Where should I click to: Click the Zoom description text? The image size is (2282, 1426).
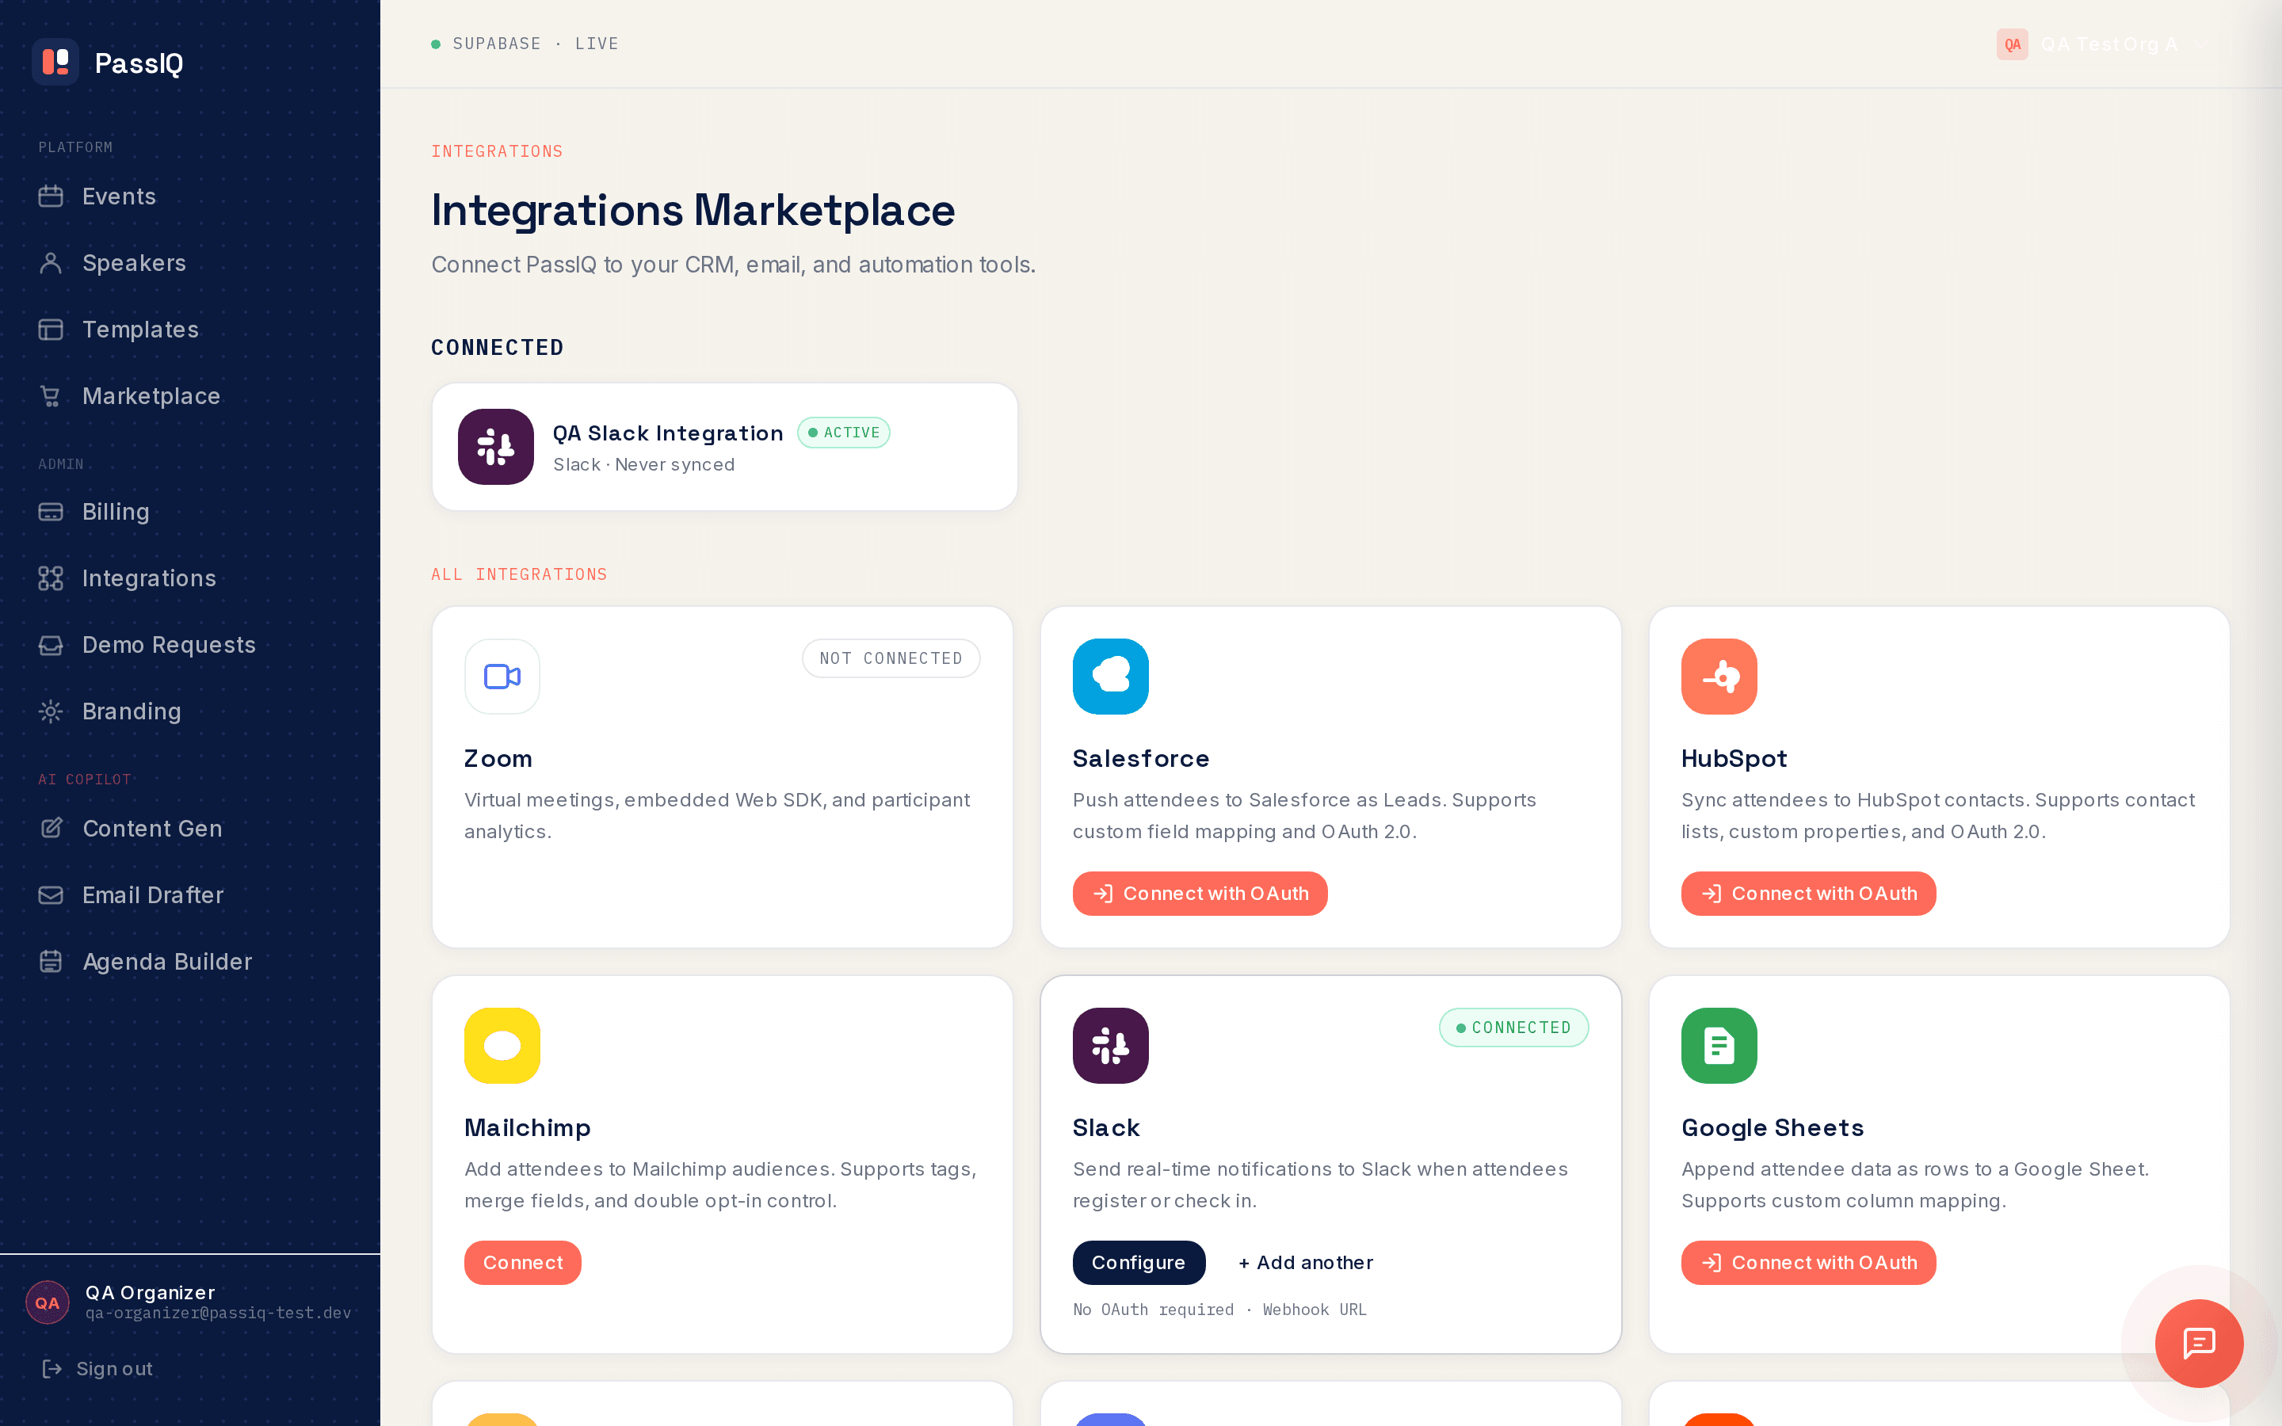[716, 816]
